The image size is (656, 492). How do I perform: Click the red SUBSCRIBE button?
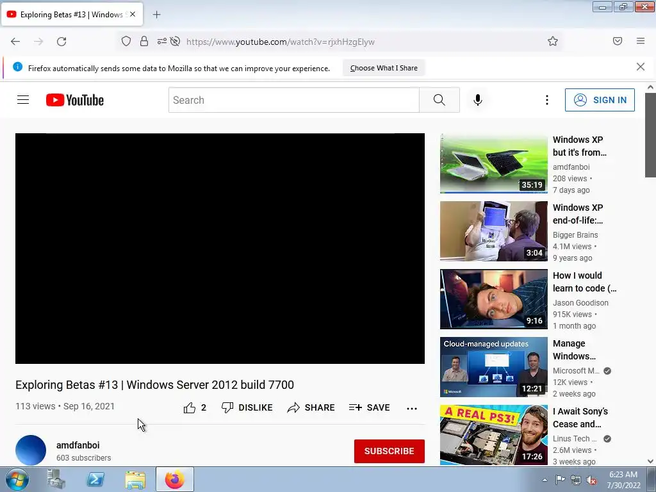(x=389, y=451)
